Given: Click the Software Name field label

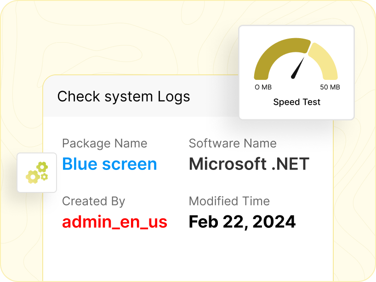Looking at the screenshot, I should (233, 143).
